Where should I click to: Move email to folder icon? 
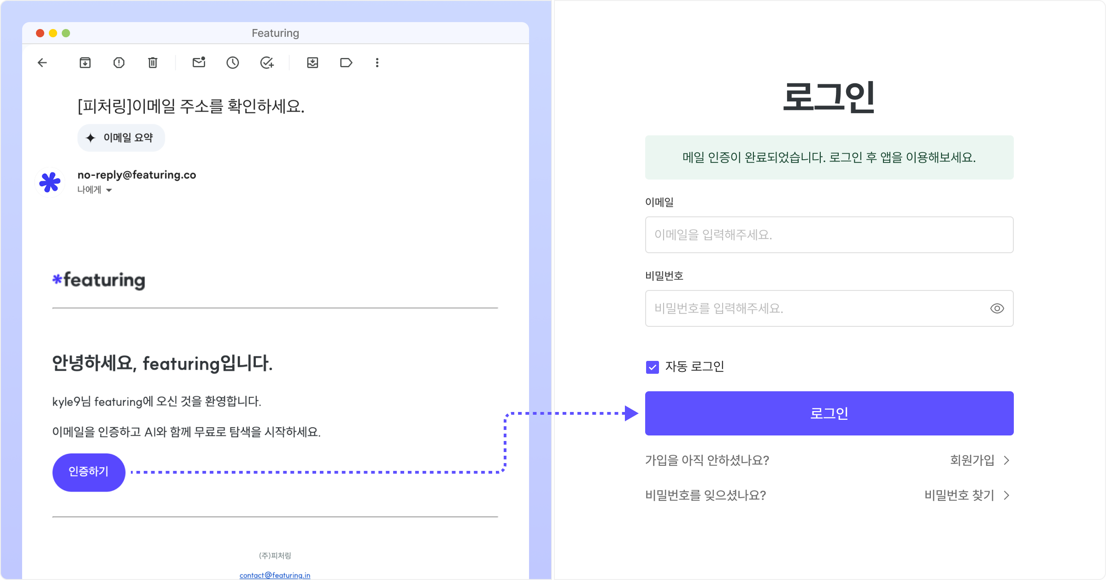[x=312, y=63]
